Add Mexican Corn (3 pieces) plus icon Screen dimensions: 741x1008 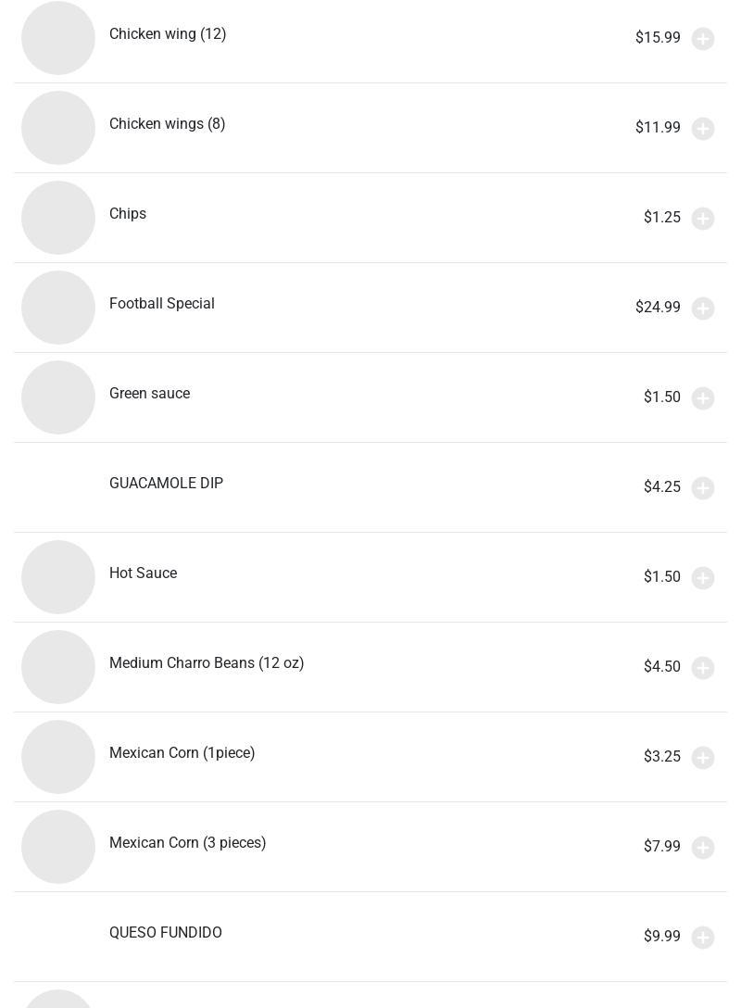(702, 848)
